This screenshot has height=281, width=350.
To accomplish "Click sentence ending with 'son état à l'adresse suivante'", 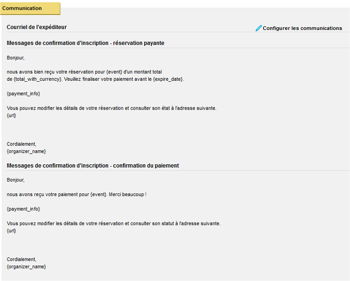I will pos(112,108).
